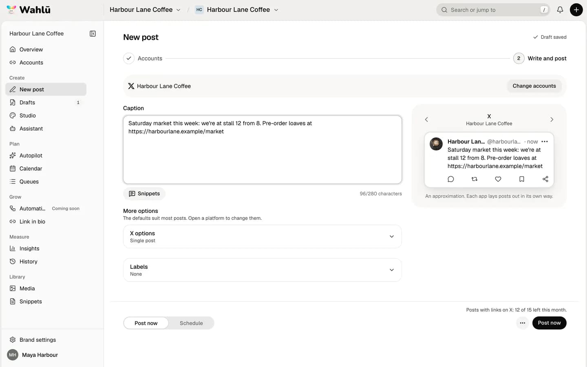Open the Calendar page
The height and width of the screenshot is (367, 587).
click(46, 168)
